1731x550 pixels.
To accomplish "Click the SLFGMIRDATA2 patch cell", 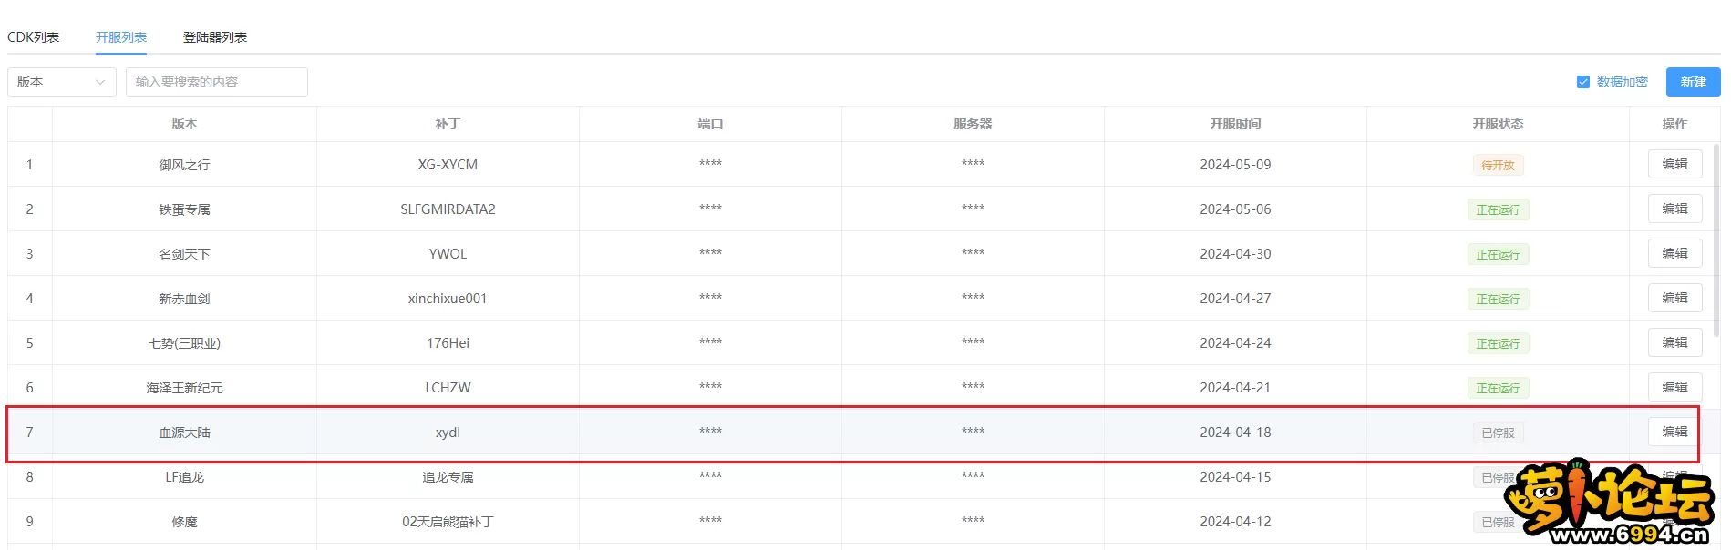I will coord(448,209).
